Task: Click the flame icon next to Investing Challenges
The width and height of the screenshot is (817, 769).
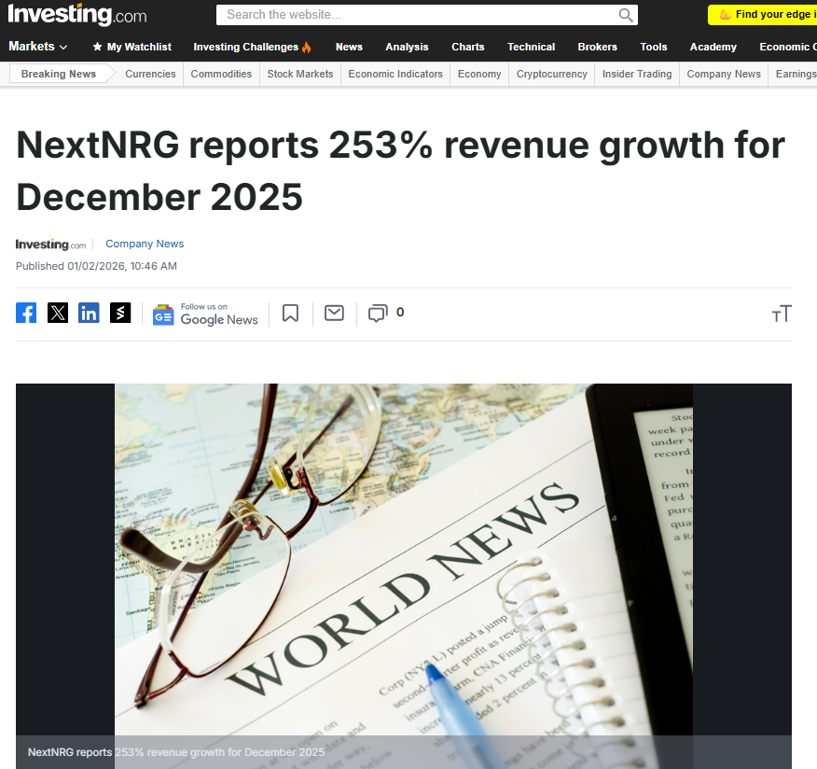Action: pyautogui.click(x=306, y=47)
